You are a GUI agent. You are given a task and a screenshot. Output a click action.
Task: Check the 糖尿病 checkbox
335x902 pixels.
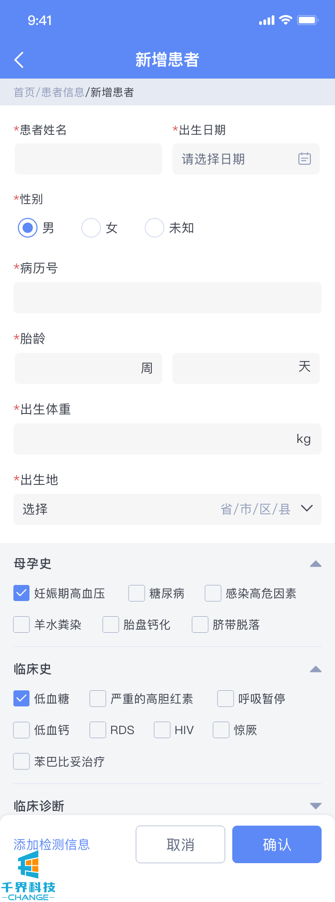pos(137,593)
